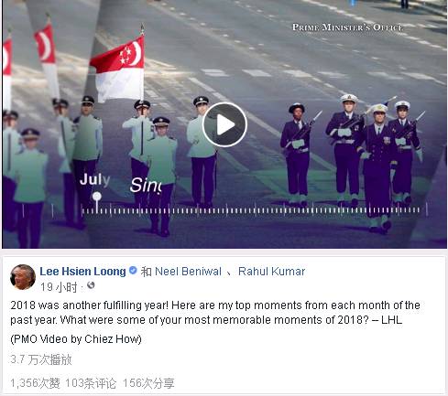
Task: View the 1,356次赞 likes list
Action: [x=35, y=383]
